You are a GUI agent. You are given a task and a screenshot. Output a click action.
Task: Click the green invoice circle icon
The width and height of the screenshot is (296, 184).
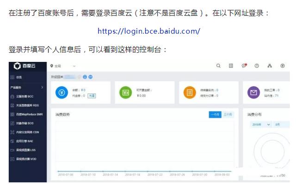pyautogui.click(x=126, y=92)
